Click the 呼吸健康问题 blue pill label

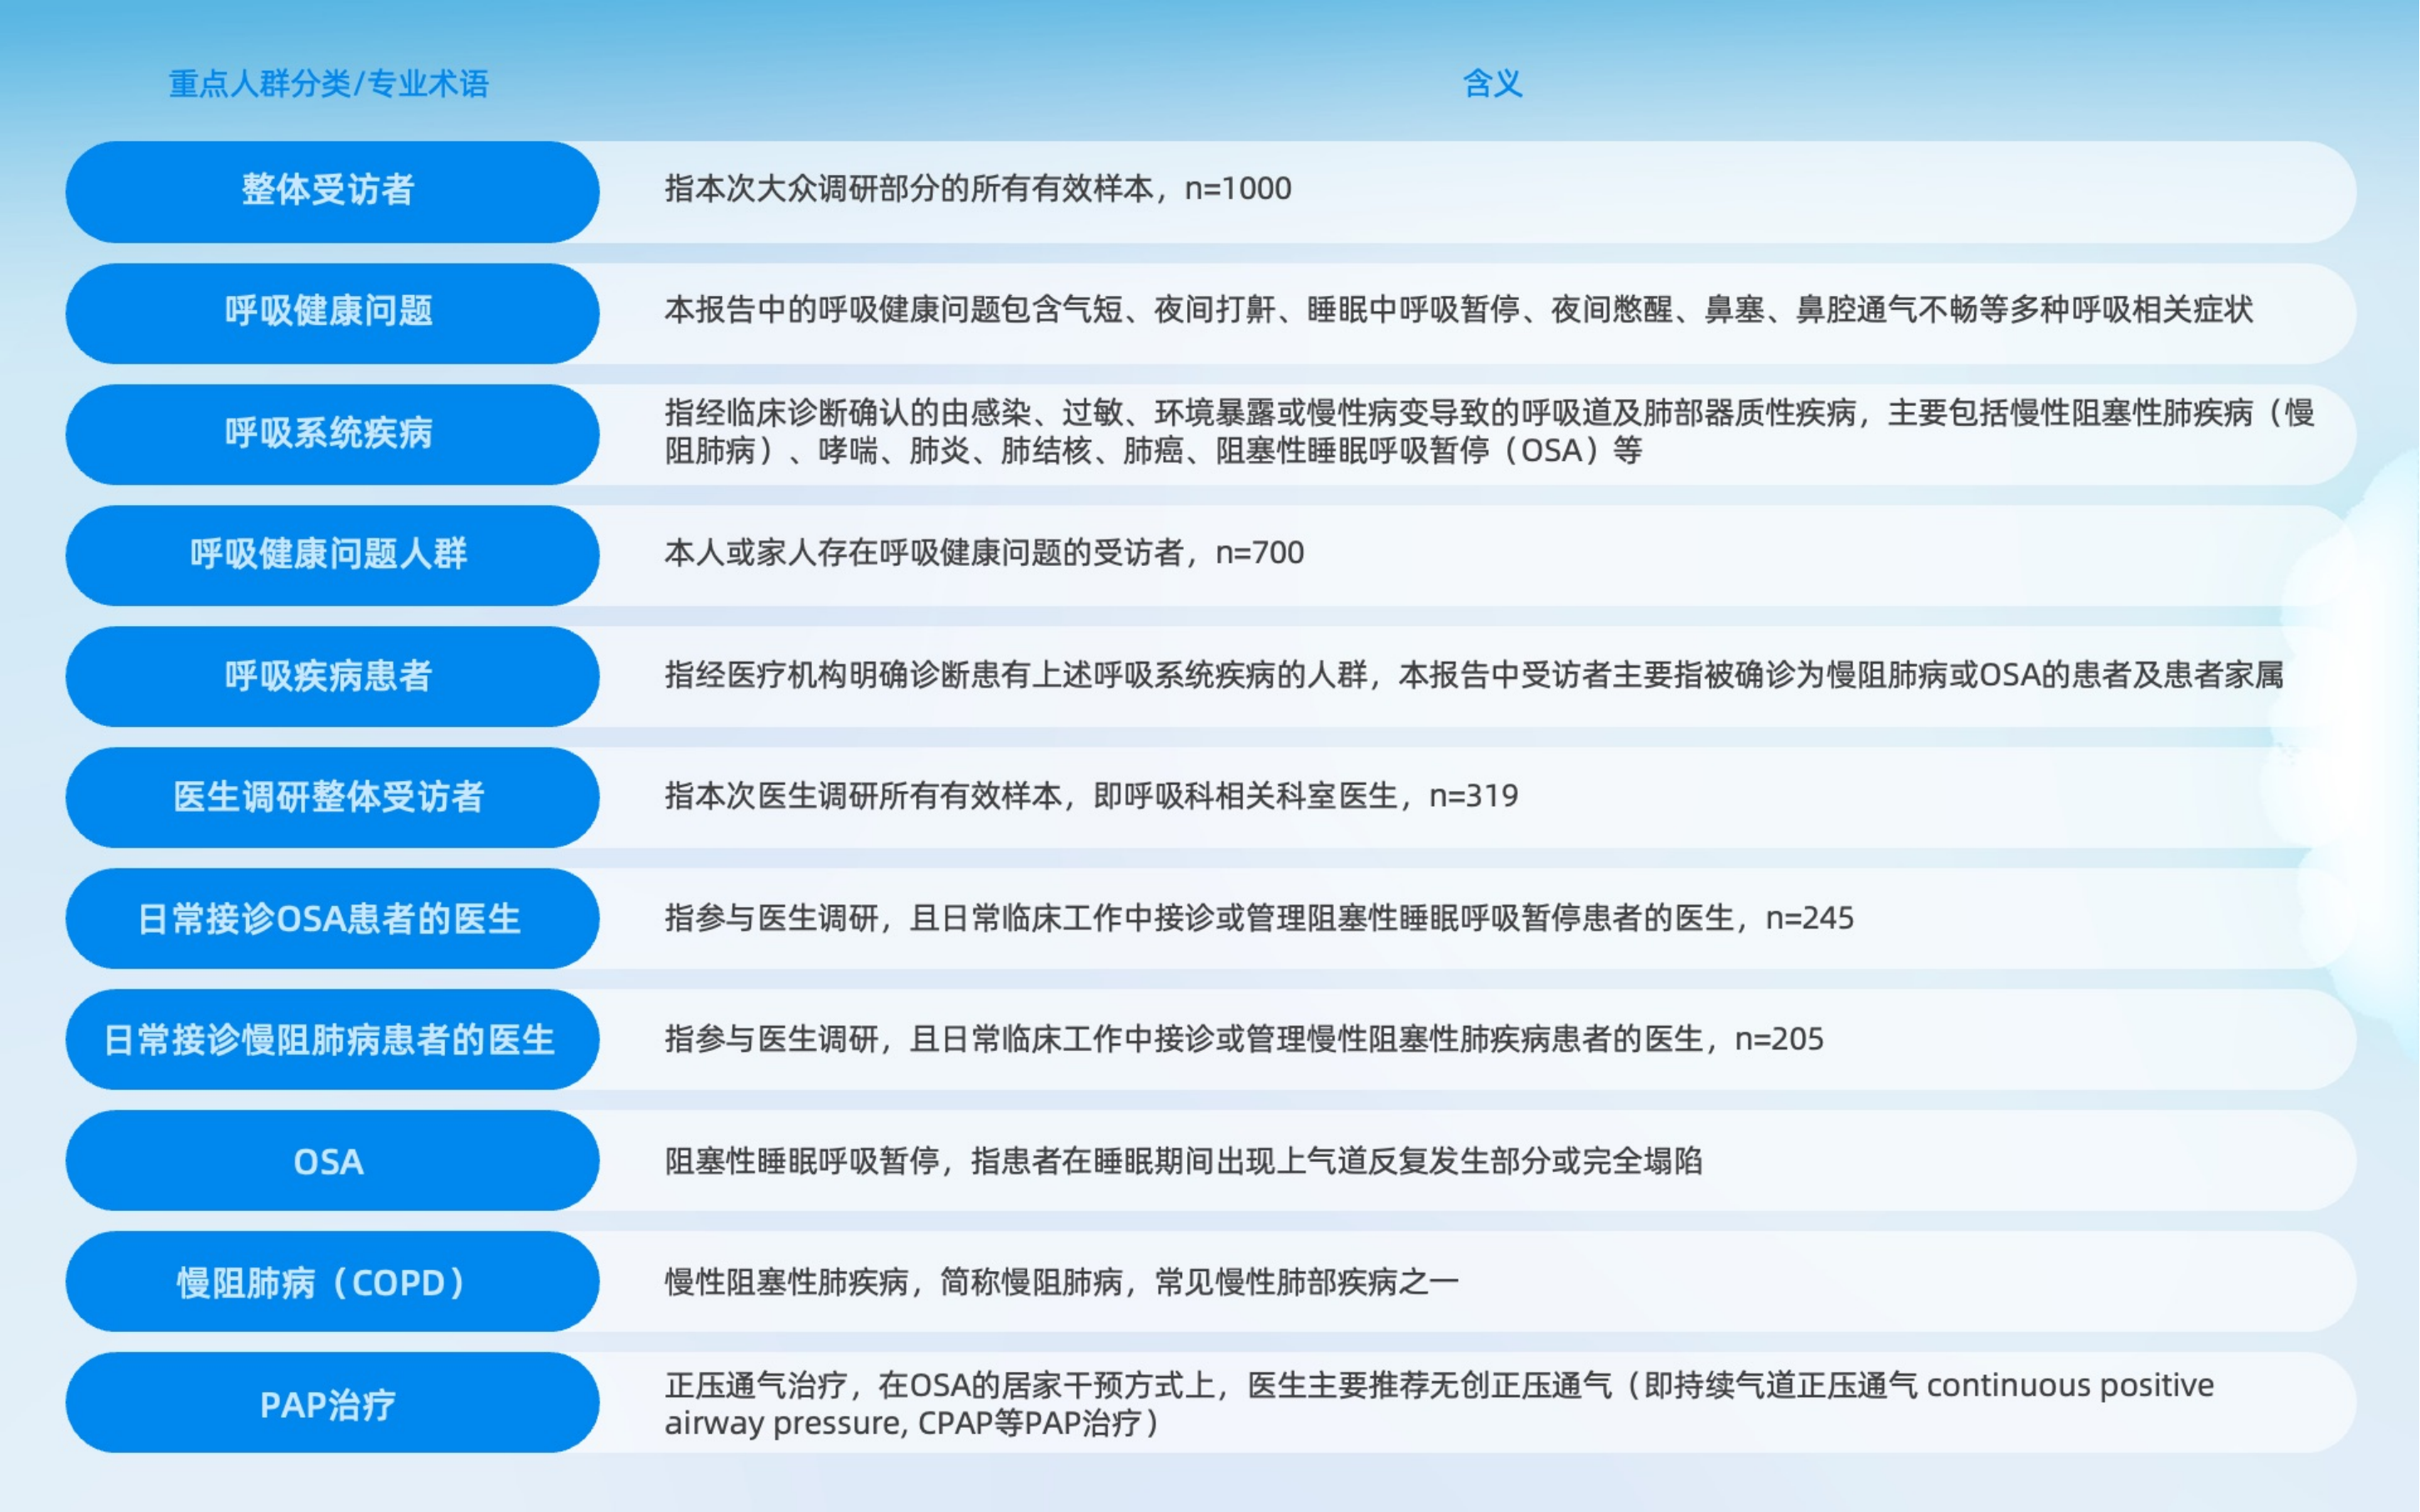click(330, 312)
